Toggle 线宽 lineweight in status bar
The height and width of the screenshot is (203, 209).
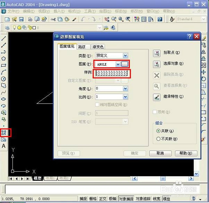tap(157, 199)
